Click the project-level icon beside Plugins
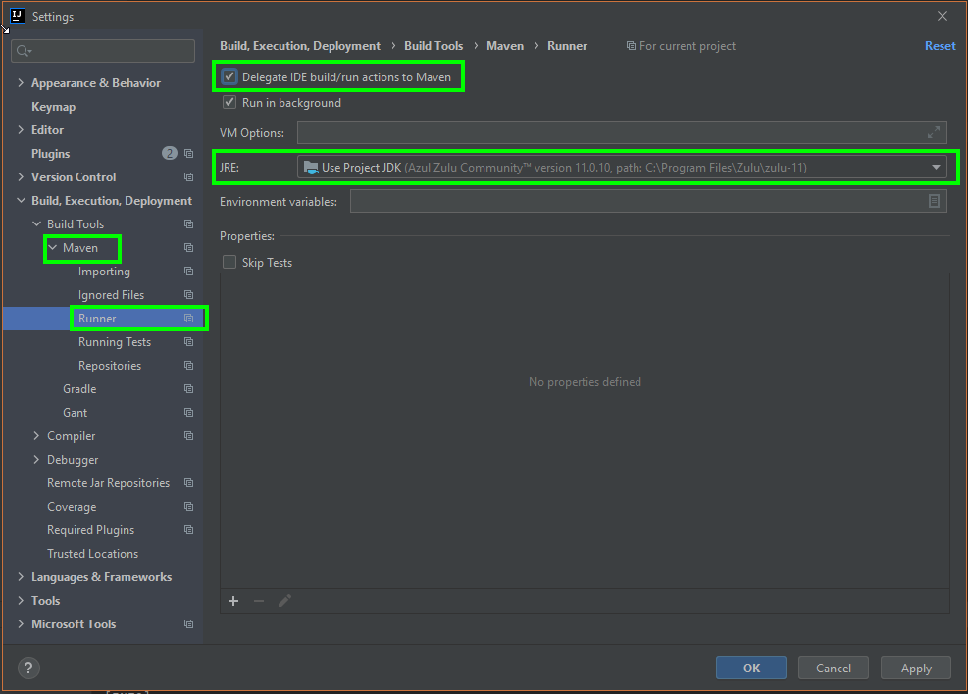This screenshot has height=694, width=968. pos(189,154)
